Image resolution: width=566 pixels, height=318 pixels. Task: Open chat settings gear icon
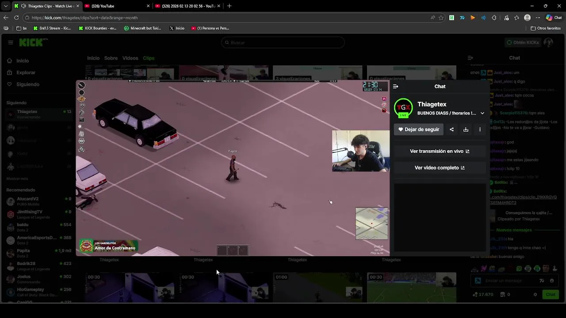[x=535, y=295]
